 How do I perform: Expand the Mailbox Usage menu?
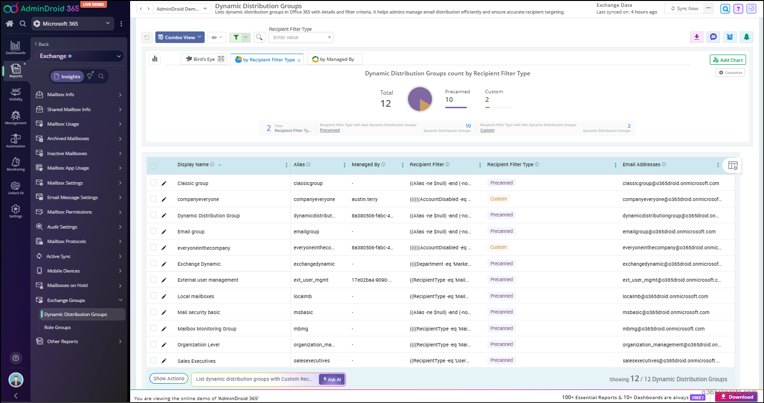click(78, 124)
